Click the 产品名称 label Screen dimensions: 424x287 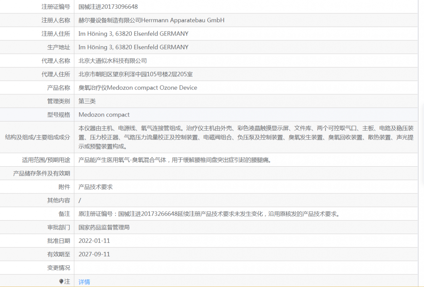pos(59,88)
